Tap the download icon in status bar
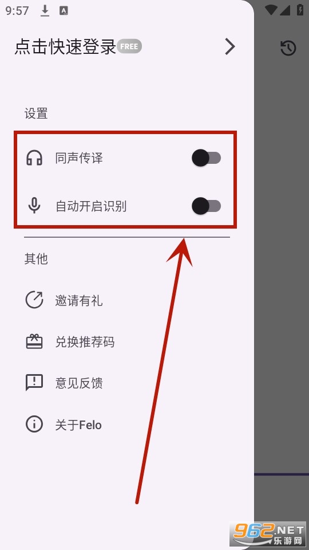This screenshot has width=309, height=550. click(x=45, y=11)
